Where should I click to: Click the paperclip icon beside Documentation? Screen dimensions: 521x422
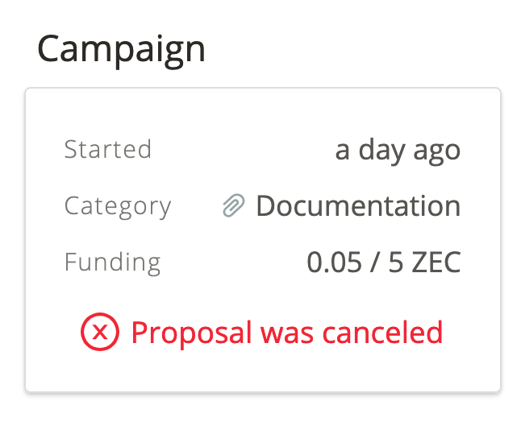233,206
